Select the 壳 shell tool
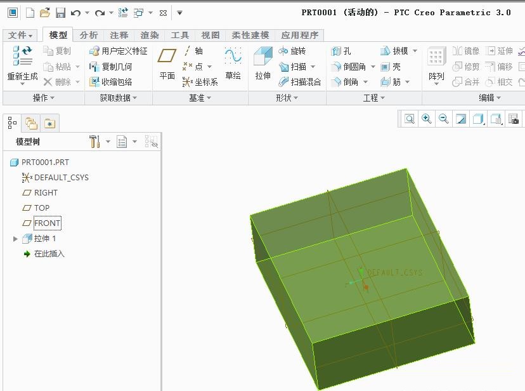Viewport: 525px width, 391px height. 391,67
